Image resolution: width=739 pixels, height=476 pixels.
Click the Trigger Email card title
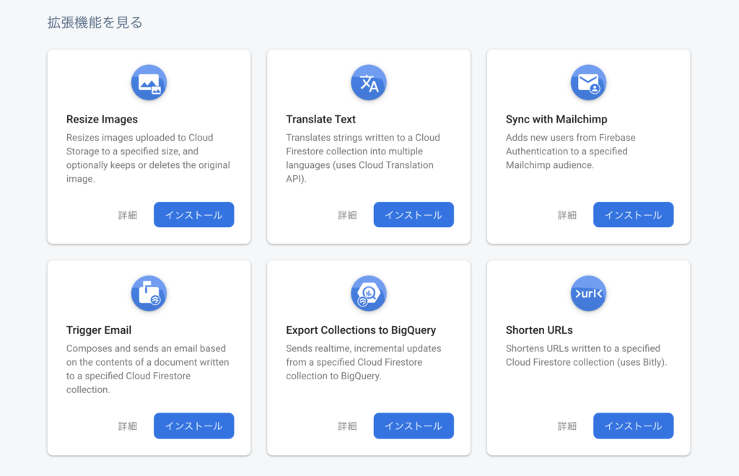coord(99,330)
